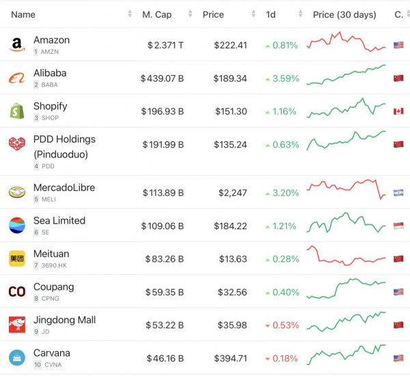Sort companies by M. Cap header
Image resolution: width=410 pixels, height=377 pixels.
(x=156, y=14)
